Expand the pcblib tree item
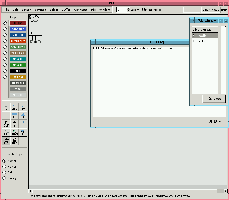The image size is (229, 200). coord(194,41)
